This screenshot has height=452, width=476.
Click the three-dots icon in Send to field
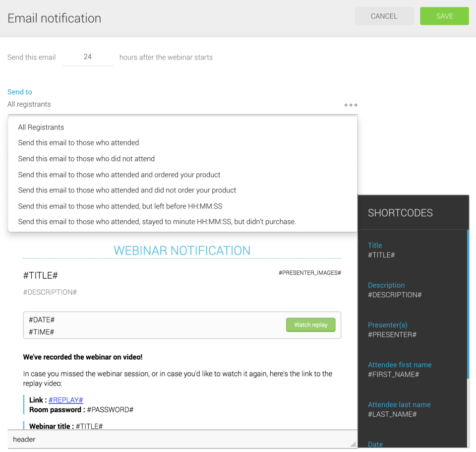tap(351, 105)
